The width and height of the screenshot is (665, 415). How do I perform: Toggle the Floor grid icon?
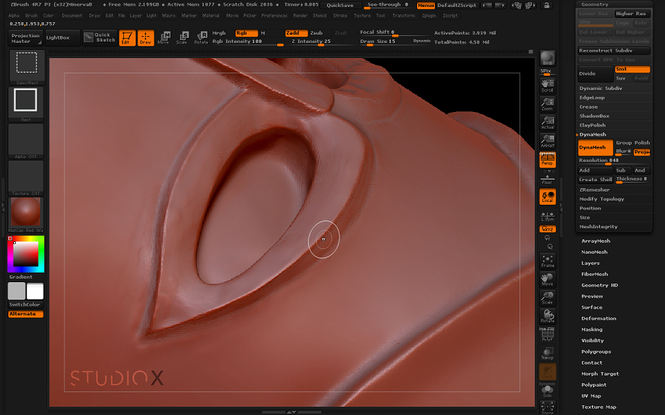(547, 179)
